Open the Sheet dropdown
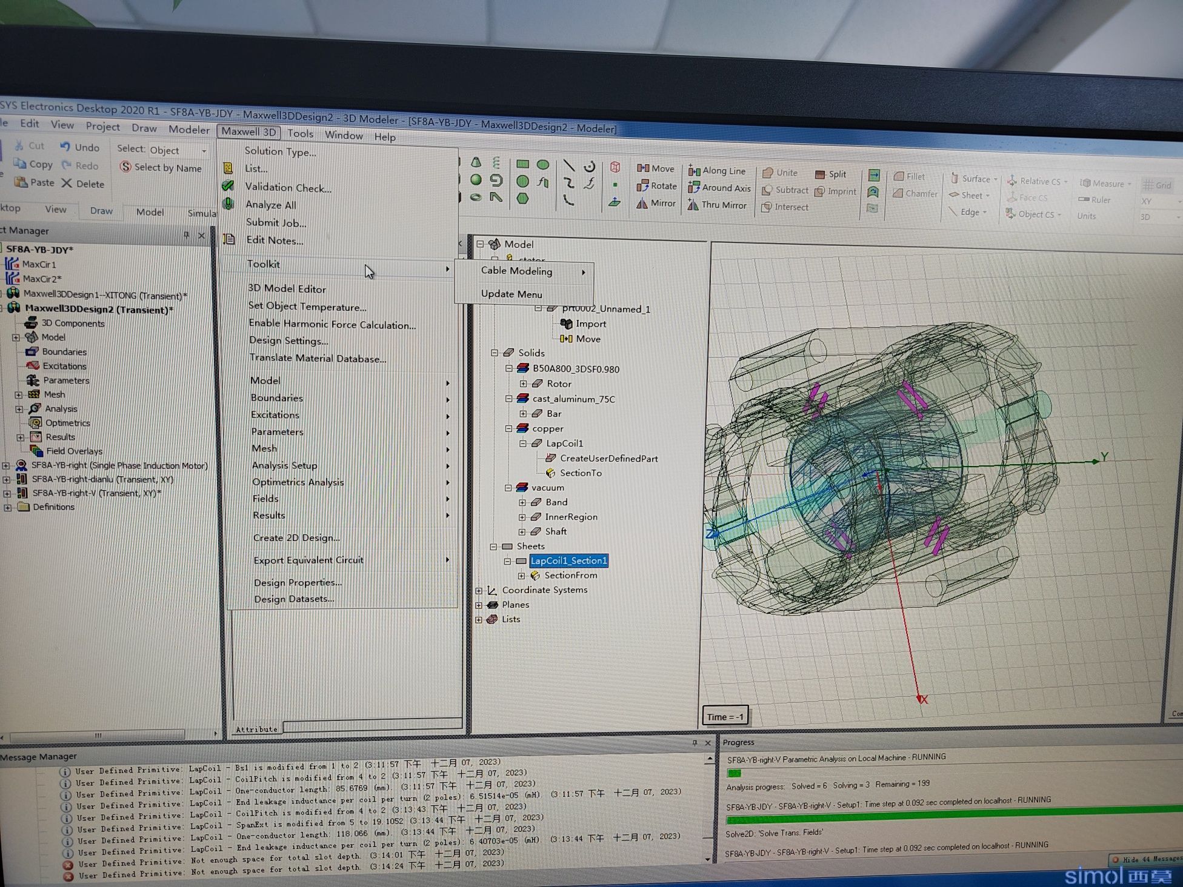Viewport: 1183px width, 887px height. (970, 195)
